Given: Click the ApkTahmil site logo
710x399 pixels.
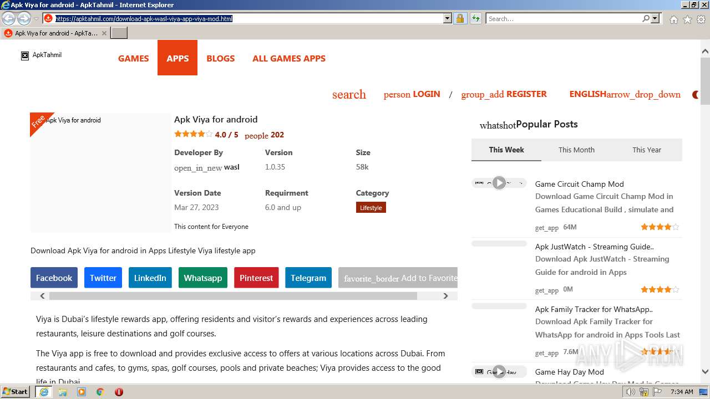Looking at the screenshot, I should [x=42, y=55].
